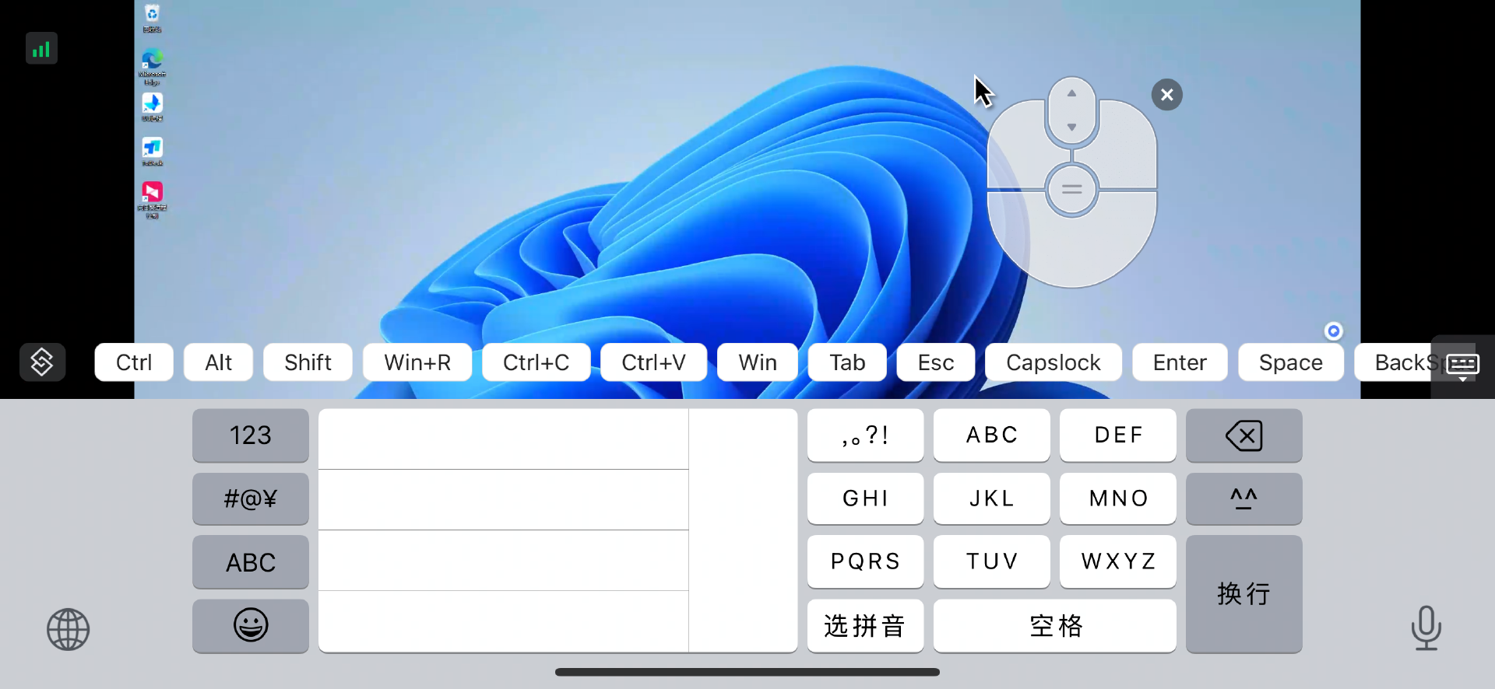Tap the ^^ emoticon key

pos(1243,498)
